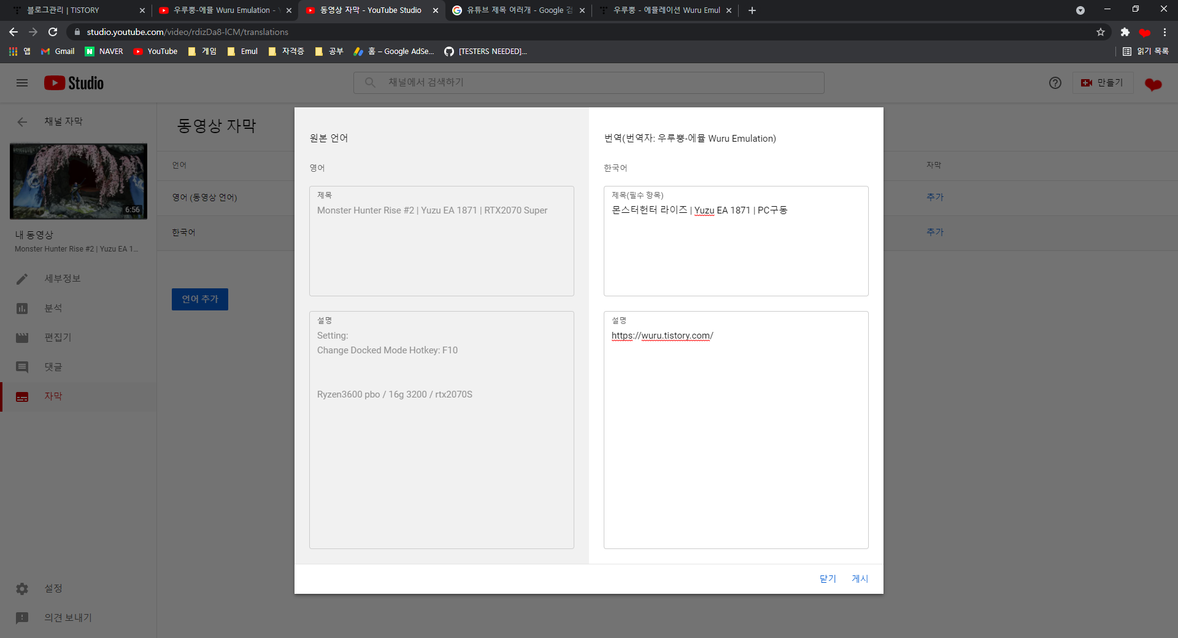Open the 분석 analytics icon
Image resolution: width=1178 pixels, height=638 pixels.
point(22,308)
